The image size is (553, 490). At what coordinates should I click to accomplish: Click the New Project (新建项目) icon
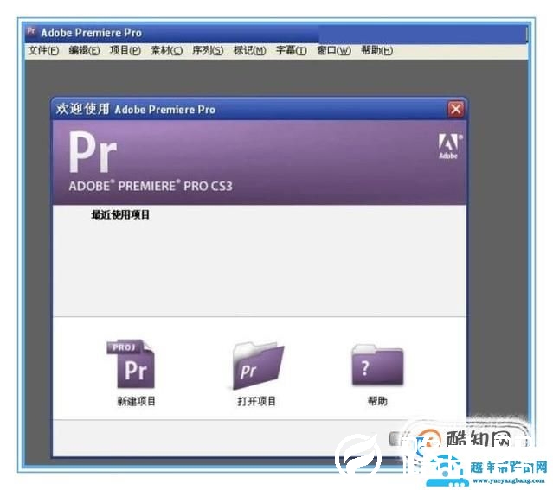[x=131, y=364]
